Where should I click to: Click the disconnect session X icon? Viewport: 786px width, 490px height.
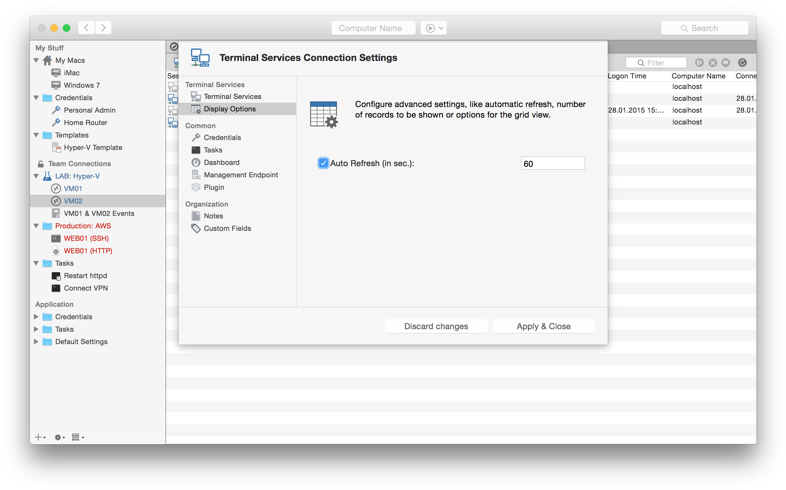click(x=713, y=63)
